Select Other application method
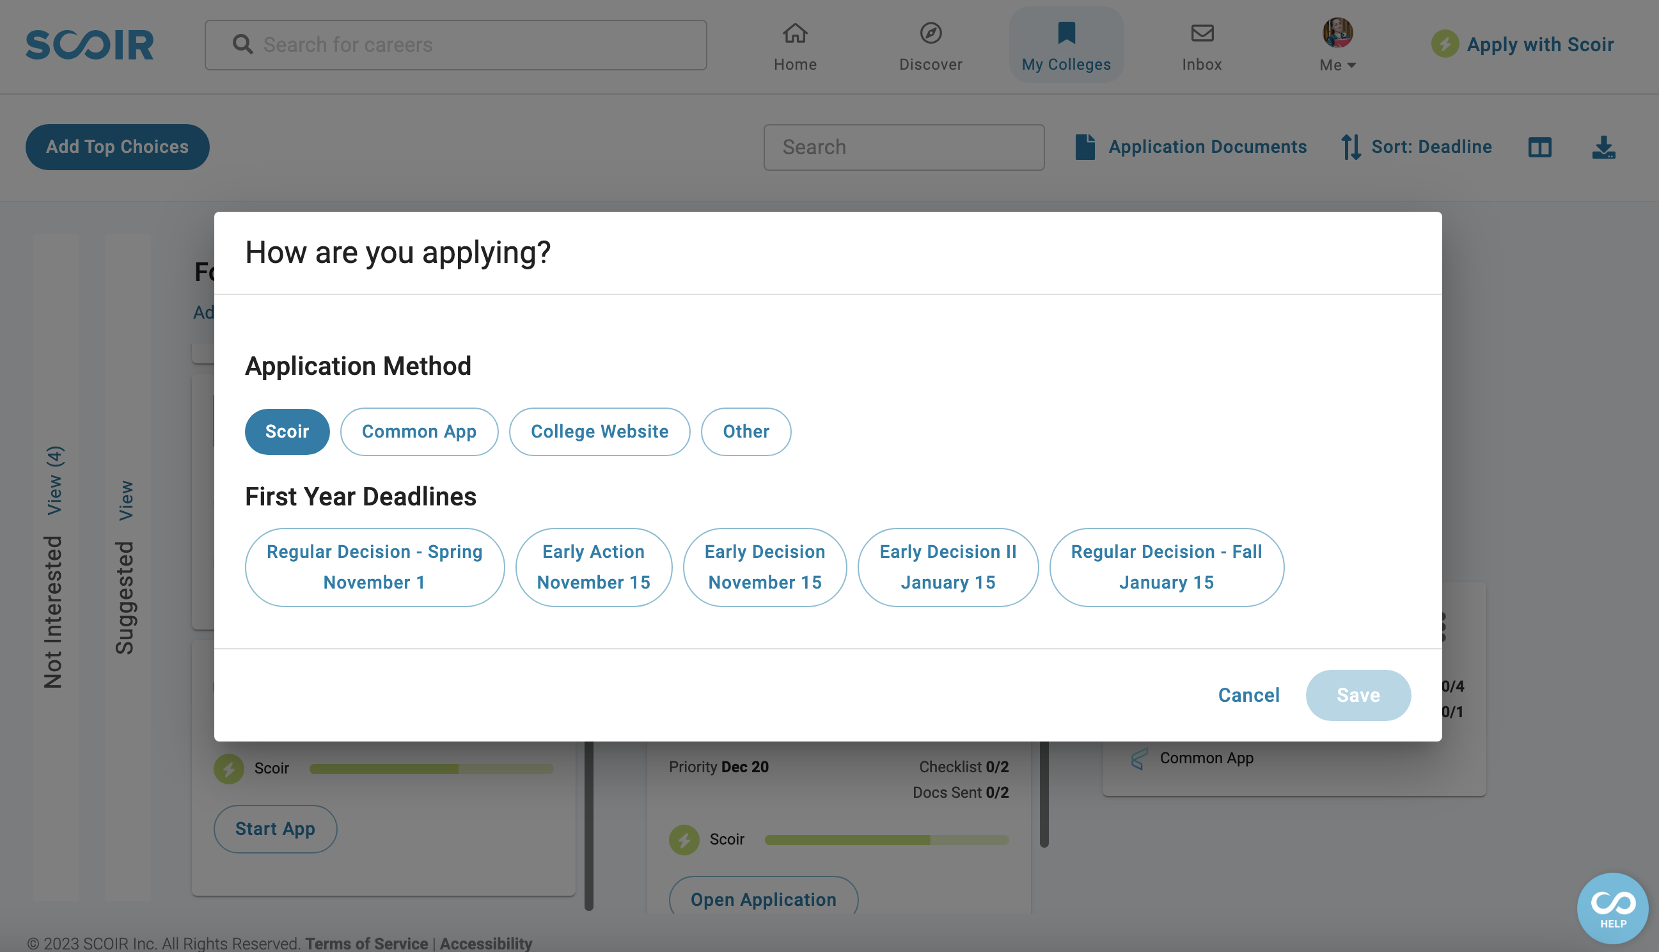Viewport: 1659px width, 952px height. 746,432
